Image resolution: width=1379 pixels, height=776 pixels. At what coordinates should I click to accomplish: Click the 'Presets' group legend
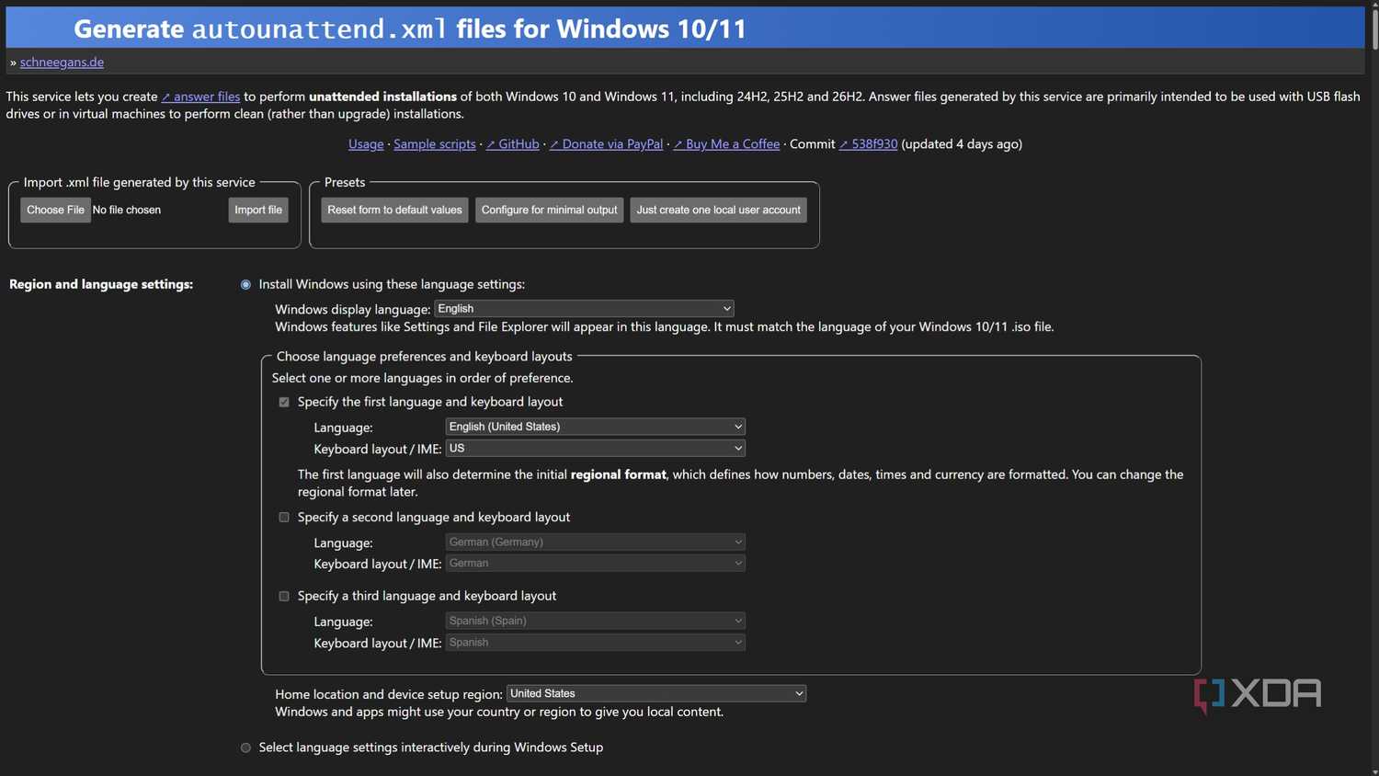pyautogui.click(x=345, y=182)
